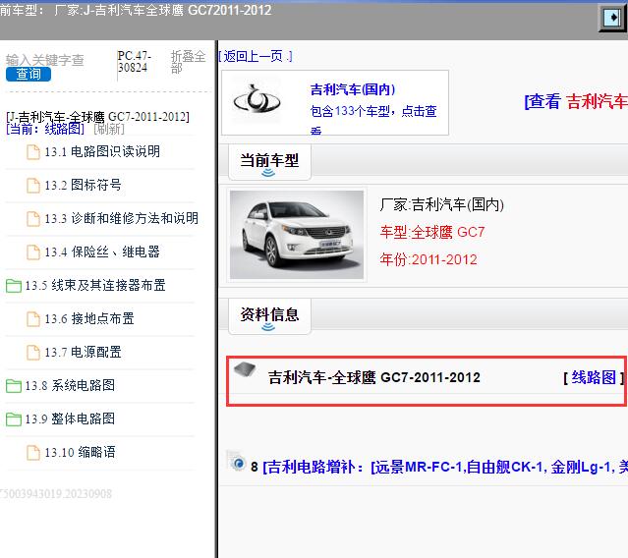
Task: Click the page icon beside 13.6
Action: (33, 319)
